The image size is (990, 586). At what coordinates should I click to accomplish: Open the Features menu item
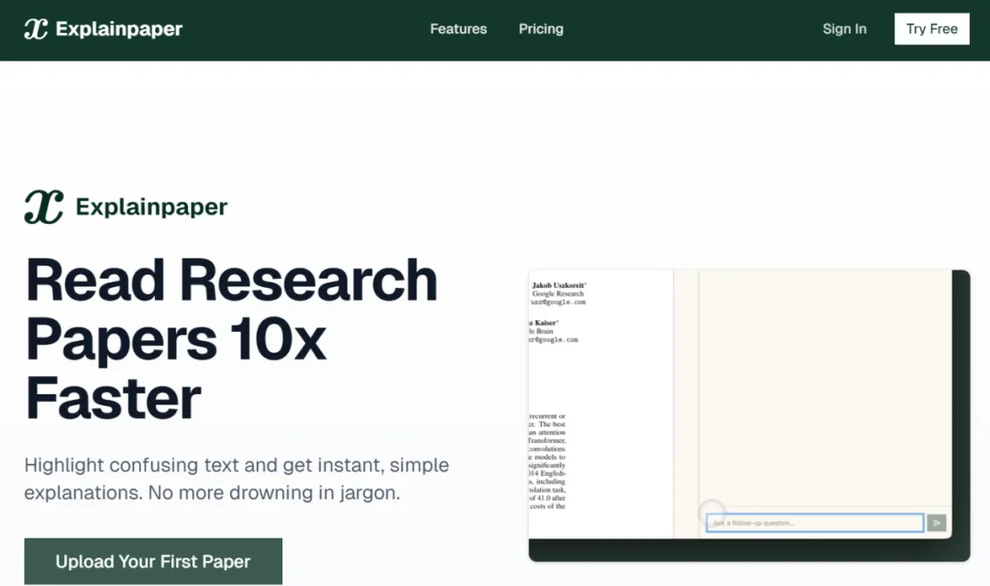[x=458, y=29]
